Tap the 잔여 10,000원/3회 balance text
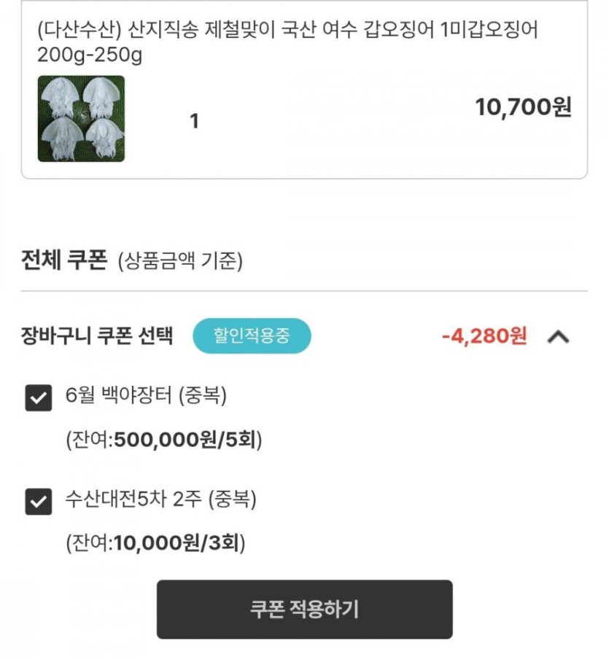Image resolution: width=609 pixels, height=660 pixels. [155, 543]
